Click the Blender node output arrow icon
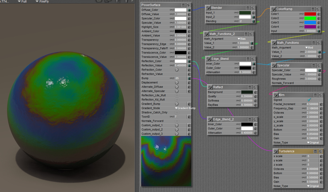328x192 pixels. coord(208,8)
